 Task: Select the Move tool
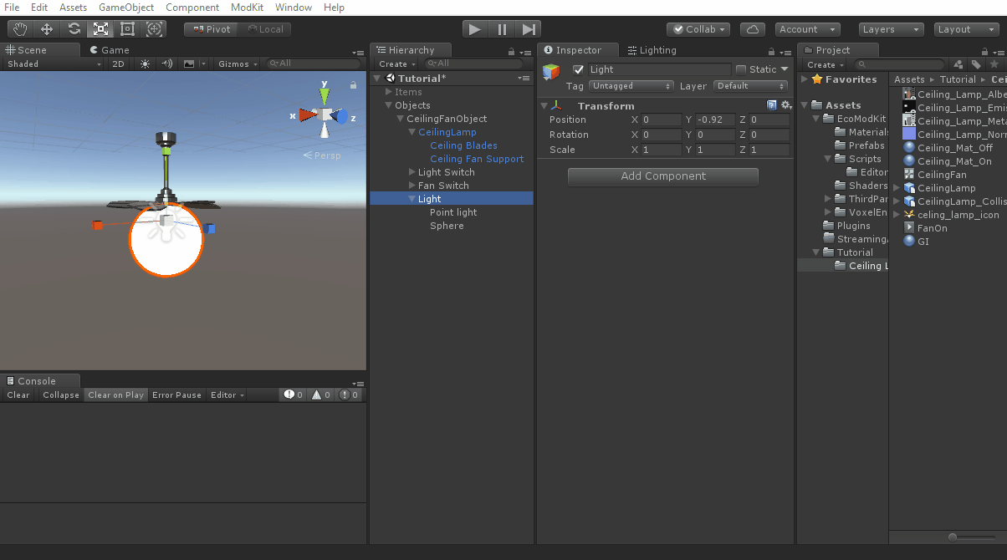tap(47, 29)
